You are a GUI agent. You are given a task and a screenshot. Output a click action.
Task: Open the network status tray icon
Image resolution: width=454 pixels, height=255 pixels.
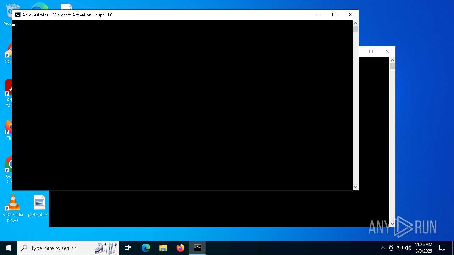click(x=400, y=248)
